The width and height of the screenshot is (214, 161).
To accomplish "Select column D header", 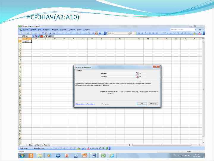I will click(55, 39).
